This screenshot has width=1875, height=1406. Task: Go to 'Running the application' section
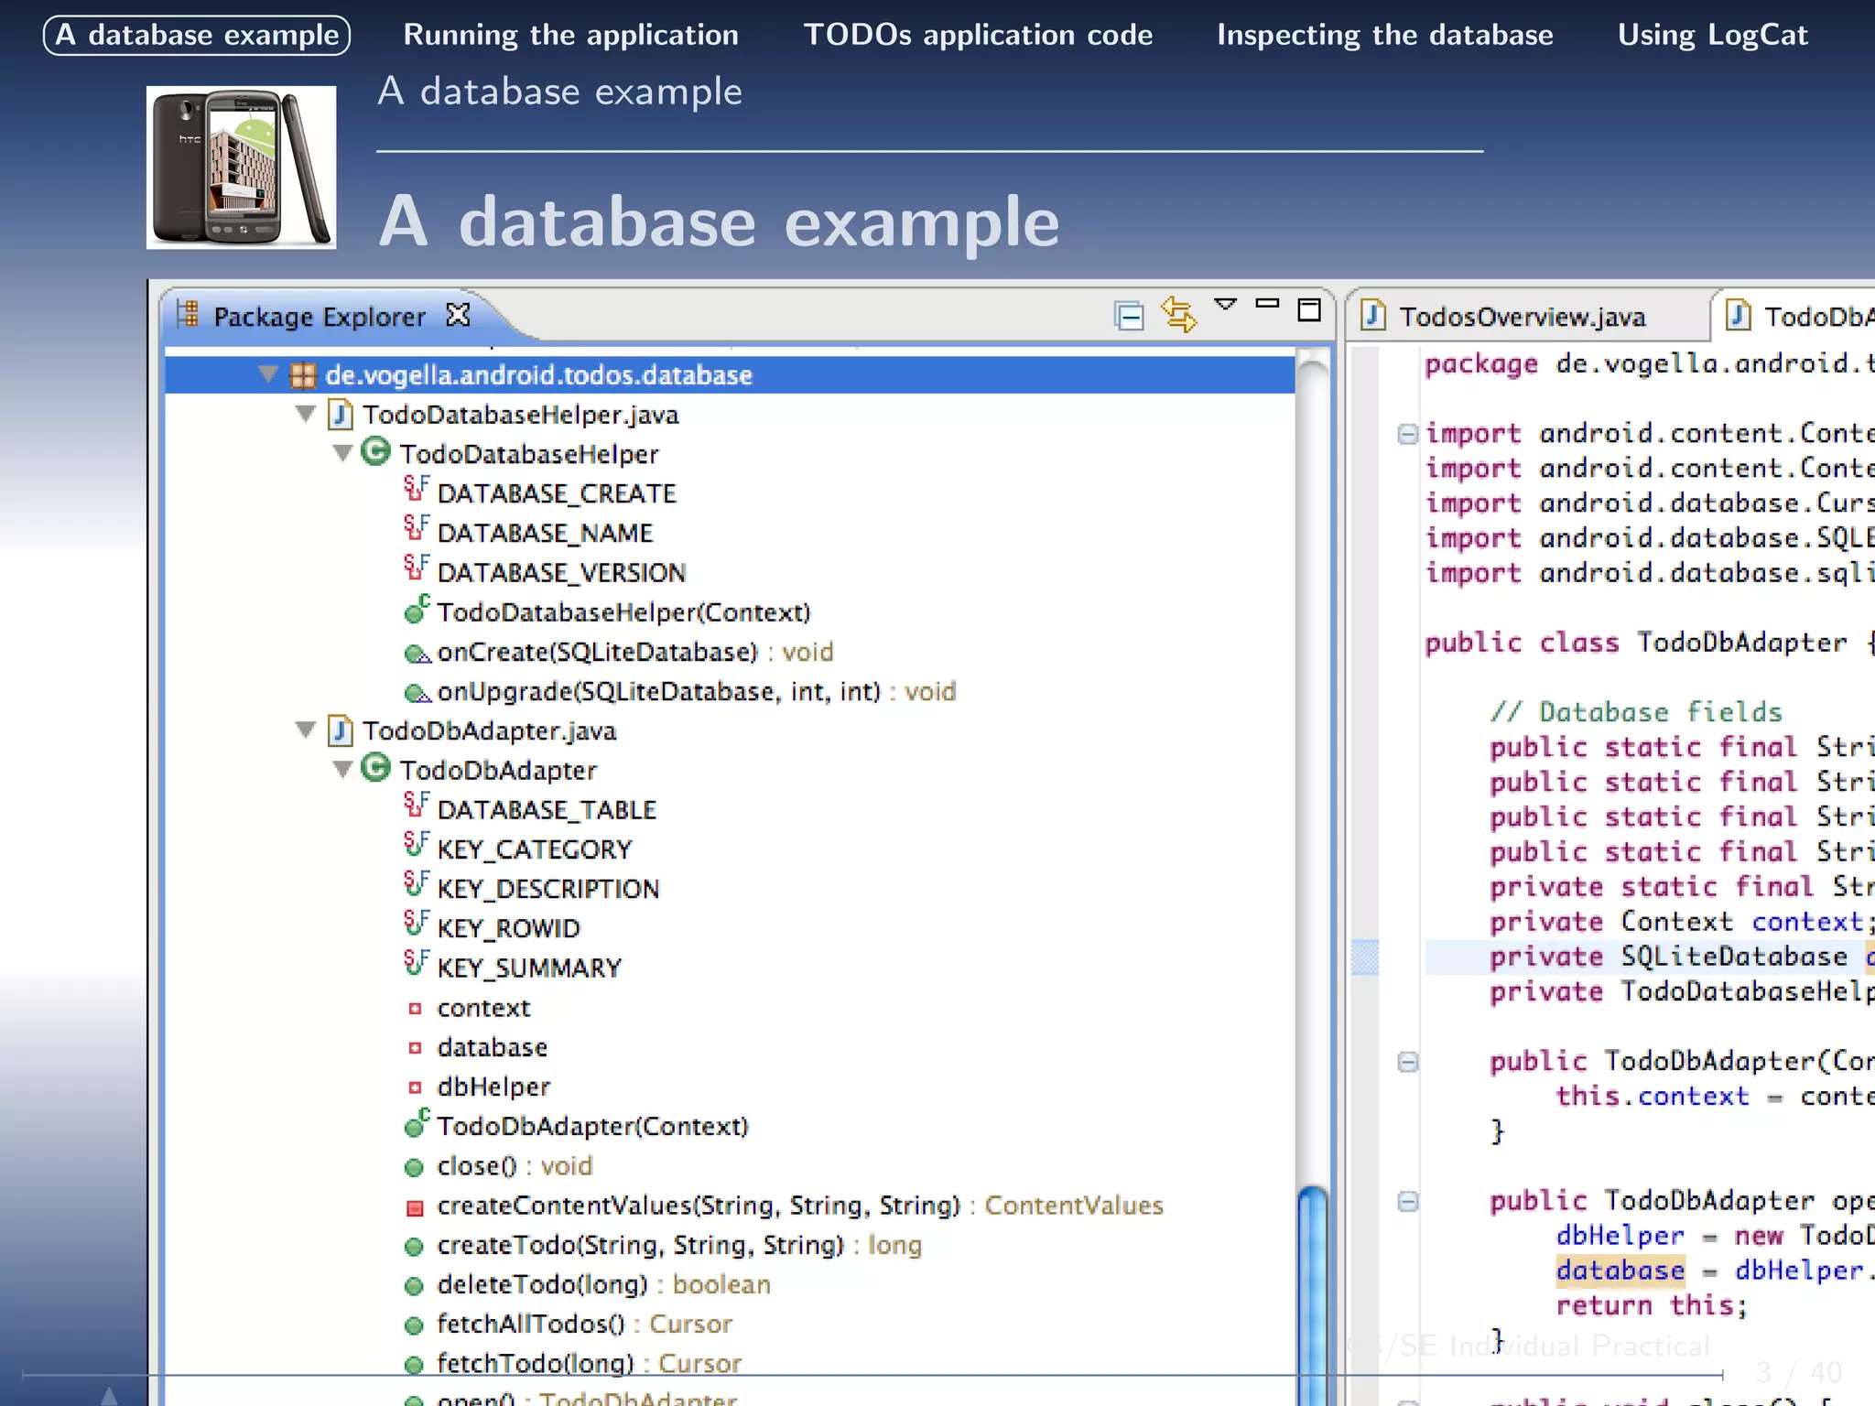(571, 35)
